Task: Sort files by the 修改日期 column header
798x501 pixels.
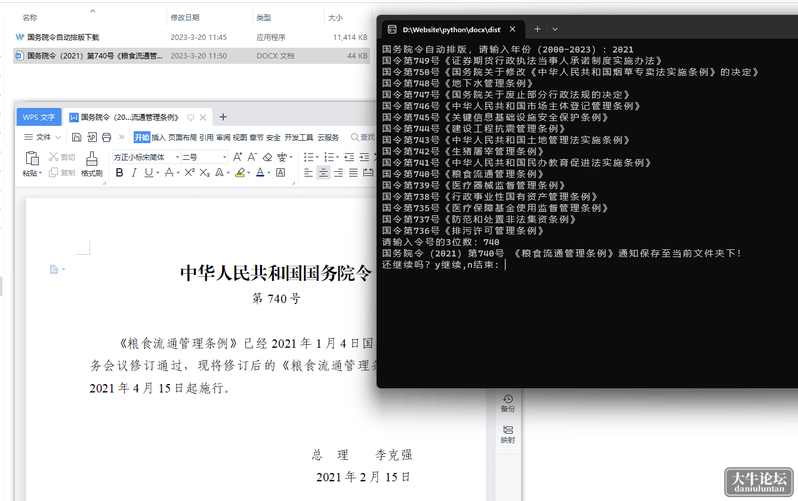Action: tap(185, 18)
